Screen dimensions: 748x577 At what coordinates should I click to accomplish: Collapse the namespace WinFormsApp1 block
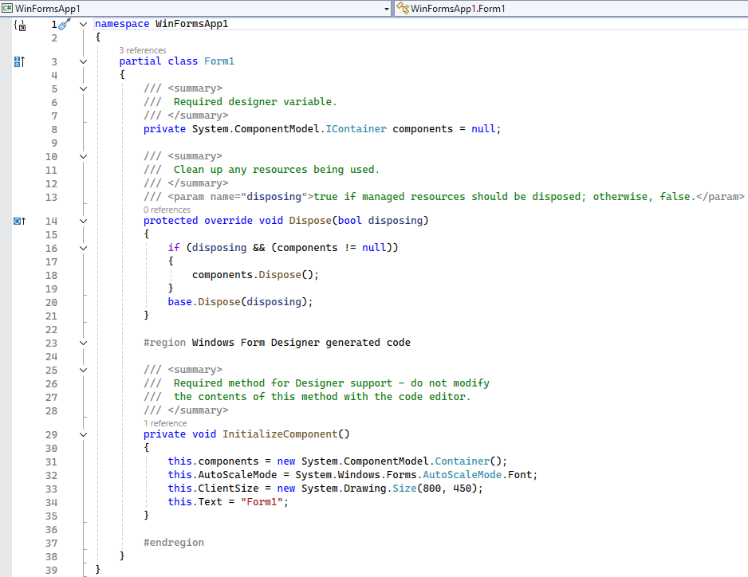tap(84, 25)
